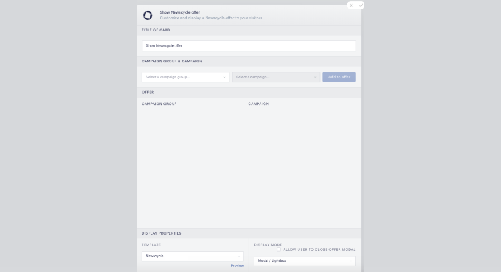
Task: Click the Preview link
Action: (x=237, y=266)
